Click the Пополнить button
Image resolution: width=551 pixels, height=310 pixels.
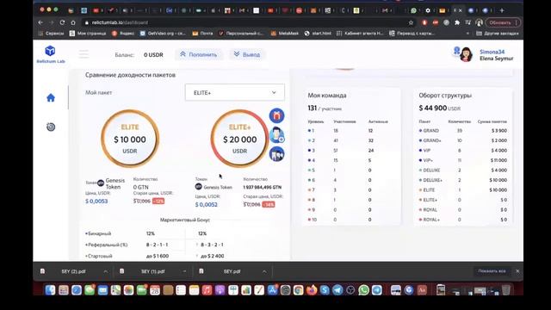pos(199,54)
